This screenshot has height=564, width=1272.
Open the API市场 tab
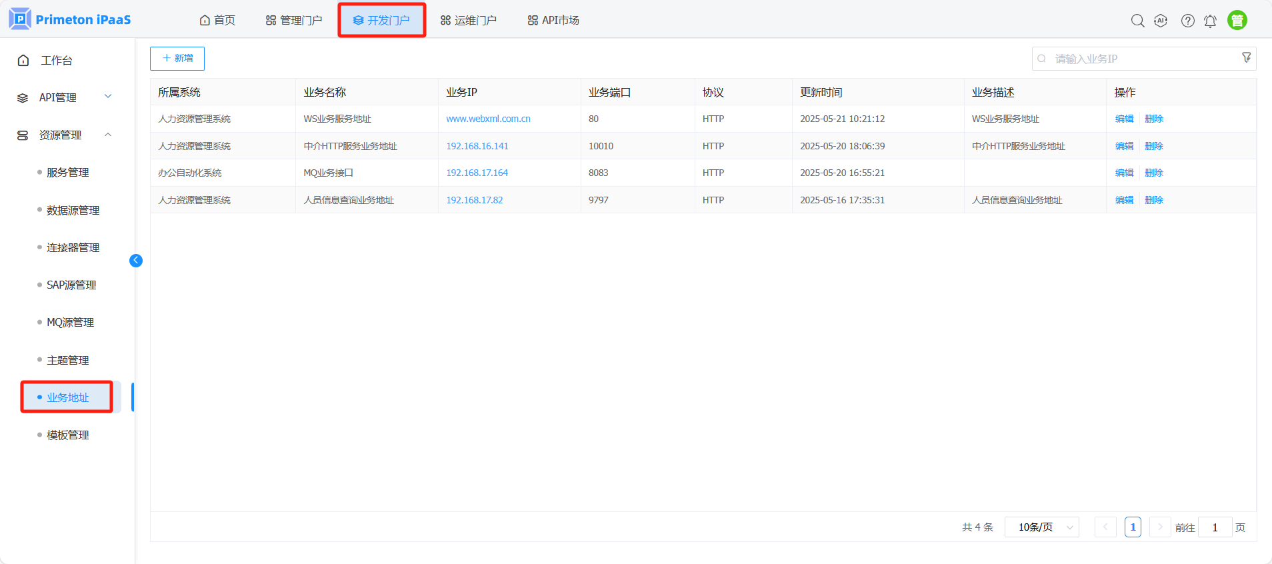(x=553, y=21)
